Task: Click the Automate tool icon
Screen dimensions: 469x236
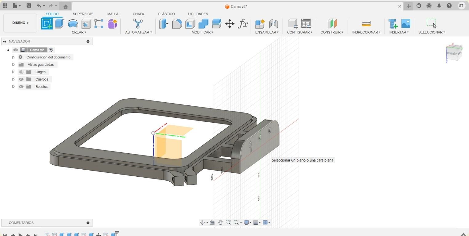Action: pos(138,24)
